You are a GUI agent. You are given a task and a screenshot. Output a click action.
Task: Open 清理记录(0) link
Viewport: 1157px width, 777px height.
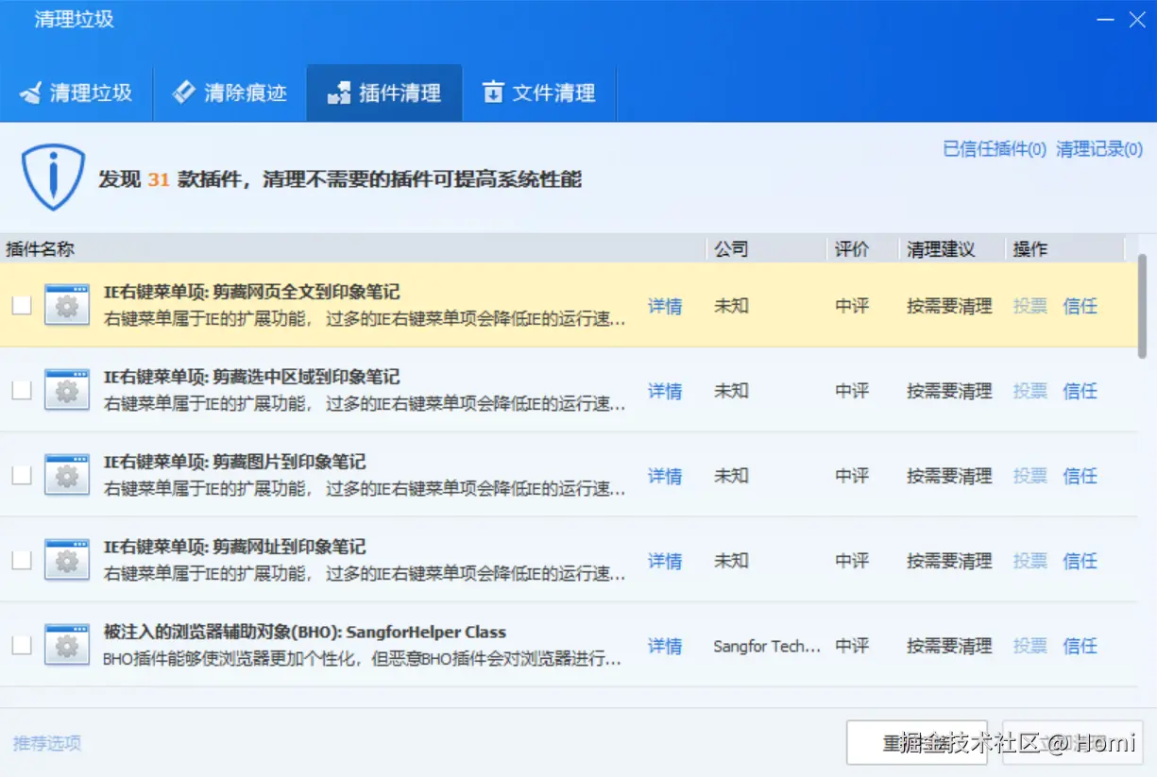click(1099, 149)
